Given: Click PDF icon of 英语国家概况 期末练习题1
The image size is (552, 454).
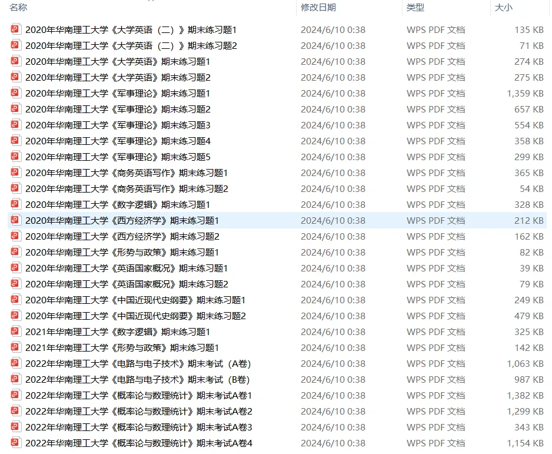Looking at the screenshot, I should point(15,267).
